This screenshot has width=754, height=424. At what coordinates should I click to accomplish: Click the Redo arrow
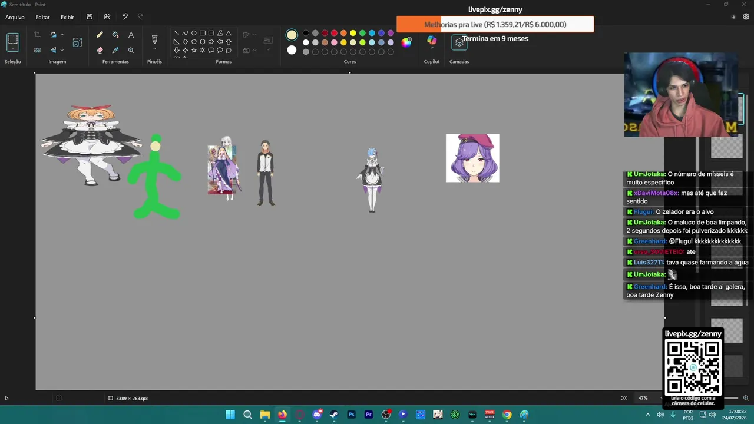click(140, 17)
